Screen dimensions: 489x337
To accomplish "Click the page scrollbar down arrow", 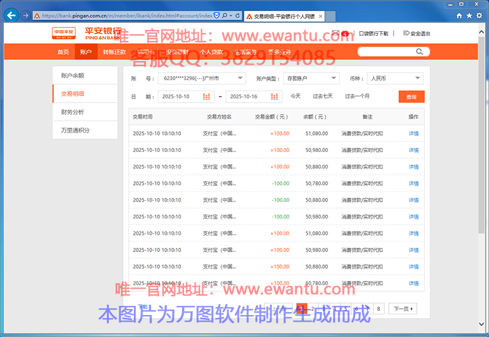I will click(x=481, y=324).
